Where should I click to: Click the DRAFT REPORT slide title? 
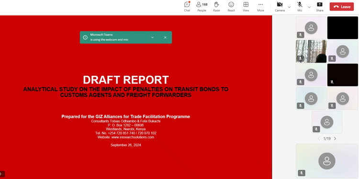point(126,80)
